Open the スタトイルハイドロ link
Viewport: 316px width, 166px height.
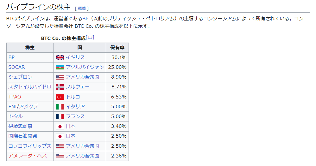30,87
